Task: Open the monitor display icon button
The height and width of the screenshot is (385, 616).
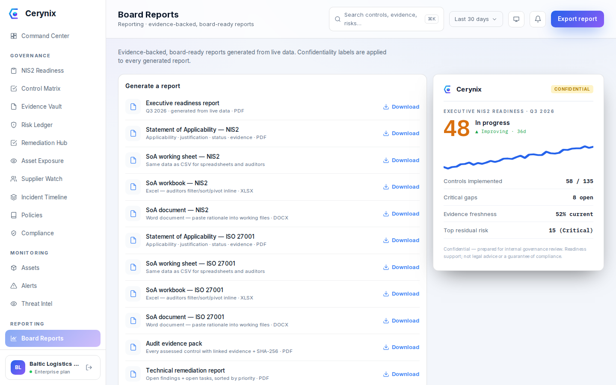Action: [516, 19]
